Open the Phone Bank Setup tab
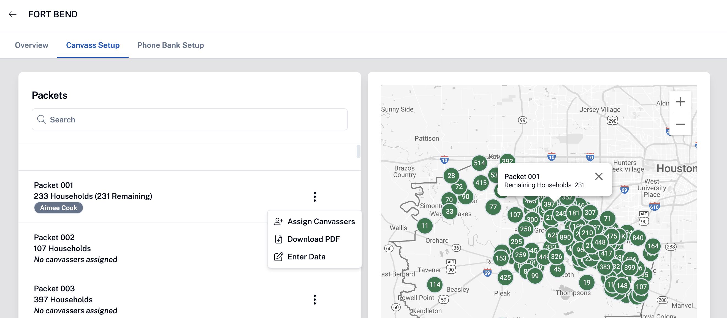This screenshot has height=318, width=727. click(x=170, y=45)
